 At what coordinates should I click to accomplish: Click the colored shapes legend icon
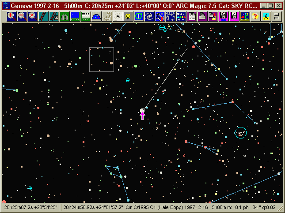(245, 16)
